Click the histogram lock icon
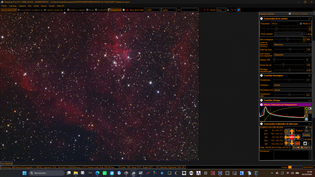This screenshot has width=315, height=177. (x=310, y=112)
